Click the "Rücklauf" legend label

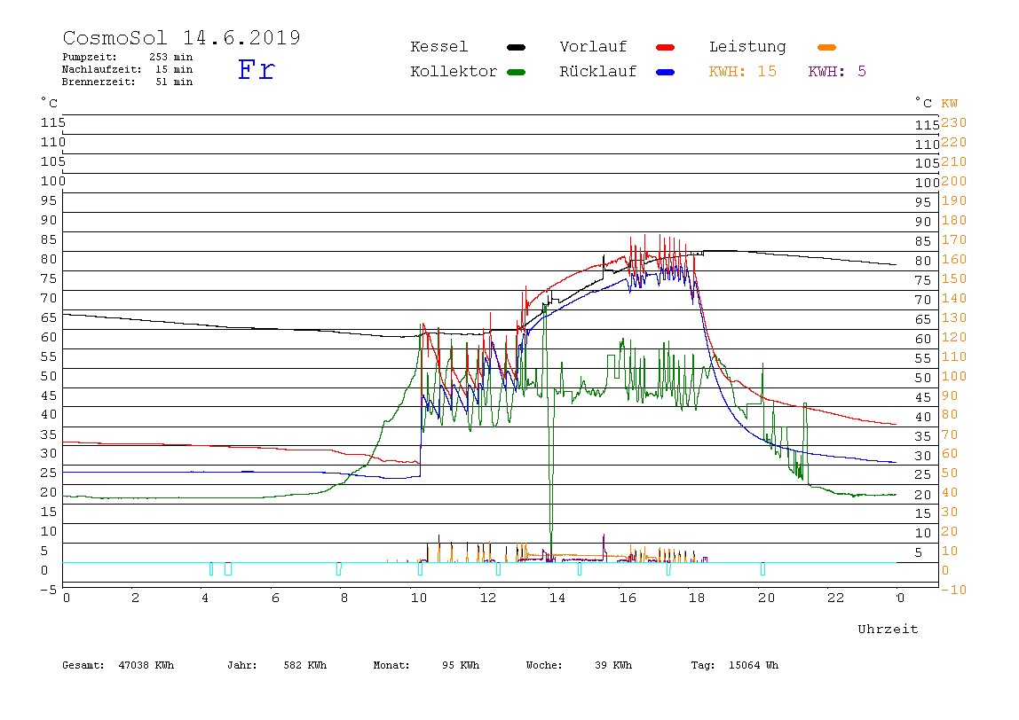[x=598, y=72]
